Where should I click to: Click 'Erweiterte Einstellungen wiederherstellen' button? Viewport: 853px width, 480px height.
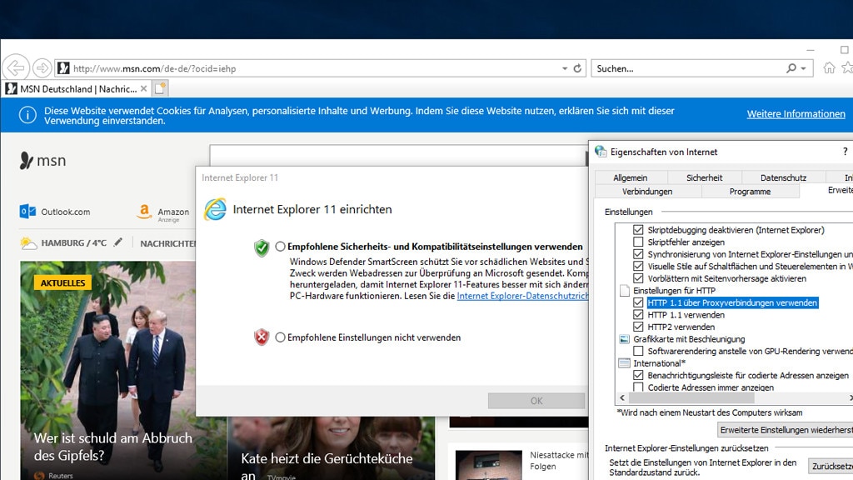point(785,430)
